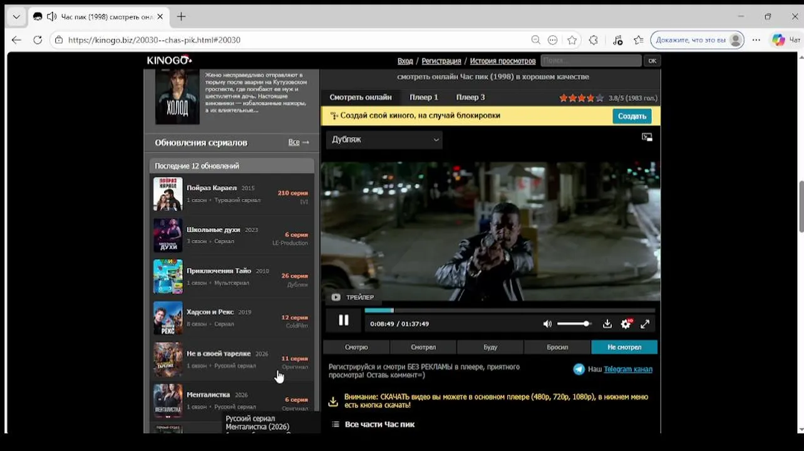Open the Трейлер button on video
This screenshot has height=451, width=804.
click(353, 297)
